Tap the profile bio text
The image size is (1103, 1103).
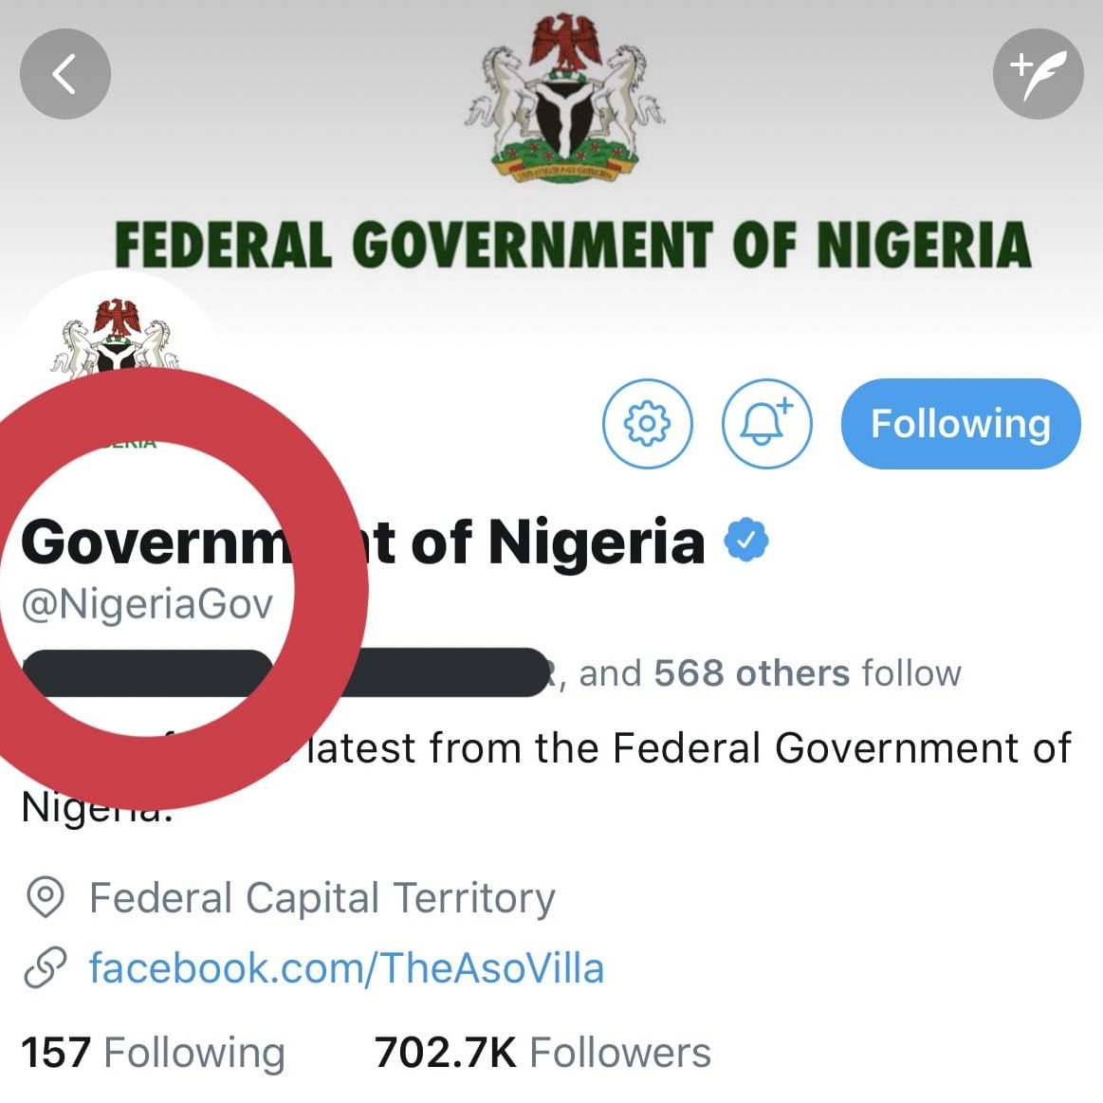point(546,775)
